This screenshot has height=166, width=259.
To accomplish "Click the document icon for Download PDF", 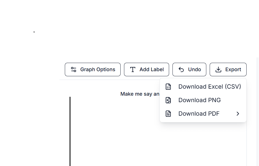I will pos(168,114).
